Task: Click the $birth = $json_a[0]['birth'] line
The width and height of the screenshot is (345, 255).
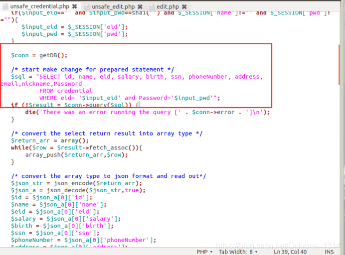Action: (x=62, y=226)
